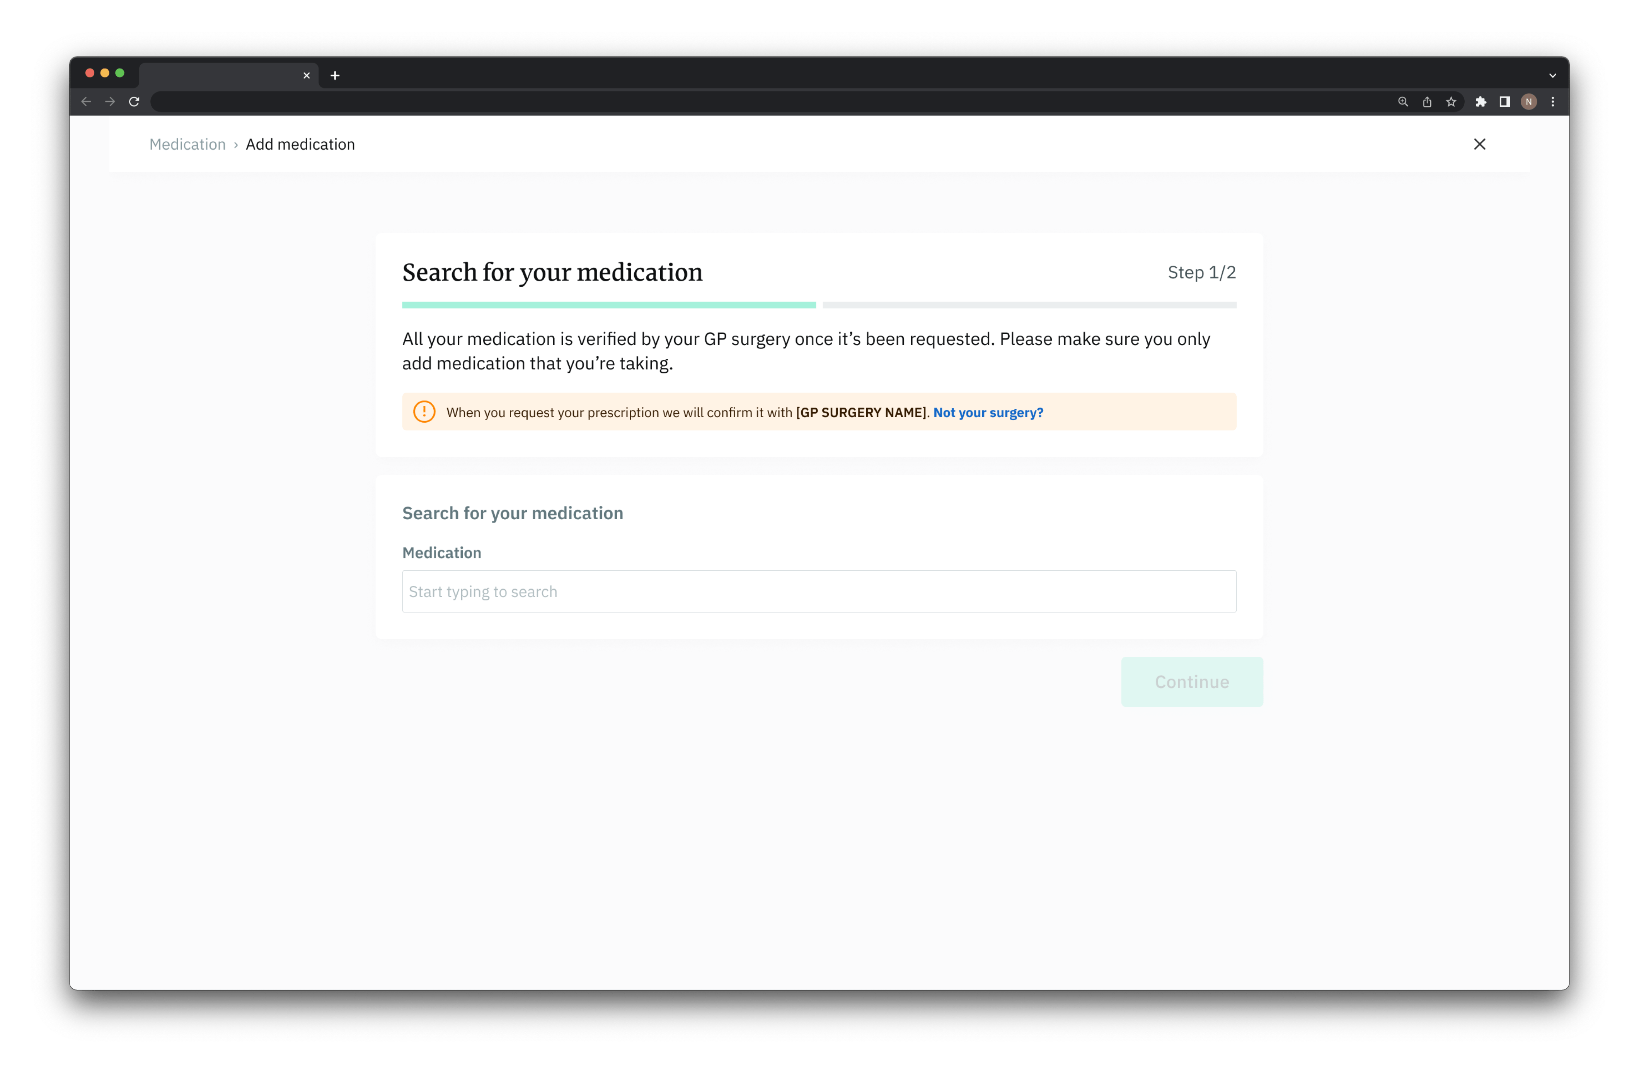Click the green step one progress bar
The width and height of the screenshot is (1639, 1073).
pyautogui.click(x=609, y=305)
